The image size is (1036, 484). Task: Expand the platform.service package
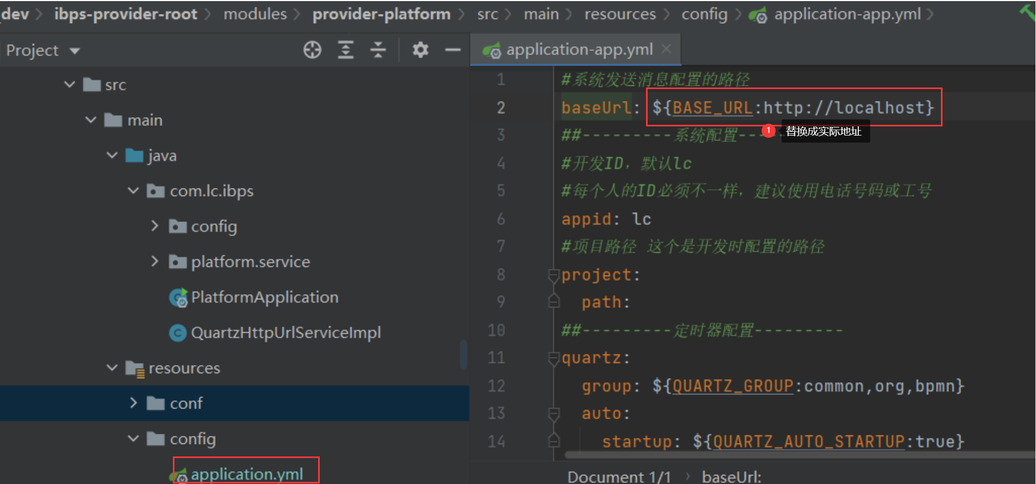(155, 261)
